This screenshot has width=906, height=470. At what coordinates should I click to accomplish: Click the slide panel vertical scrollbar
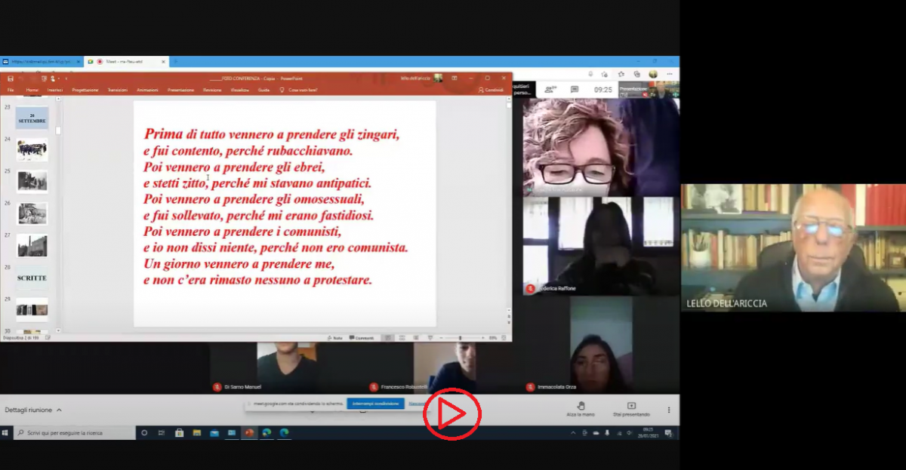[58, 216]
